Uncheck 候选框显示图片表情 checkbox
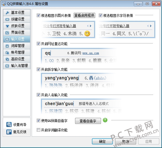 tap(38, 15)
